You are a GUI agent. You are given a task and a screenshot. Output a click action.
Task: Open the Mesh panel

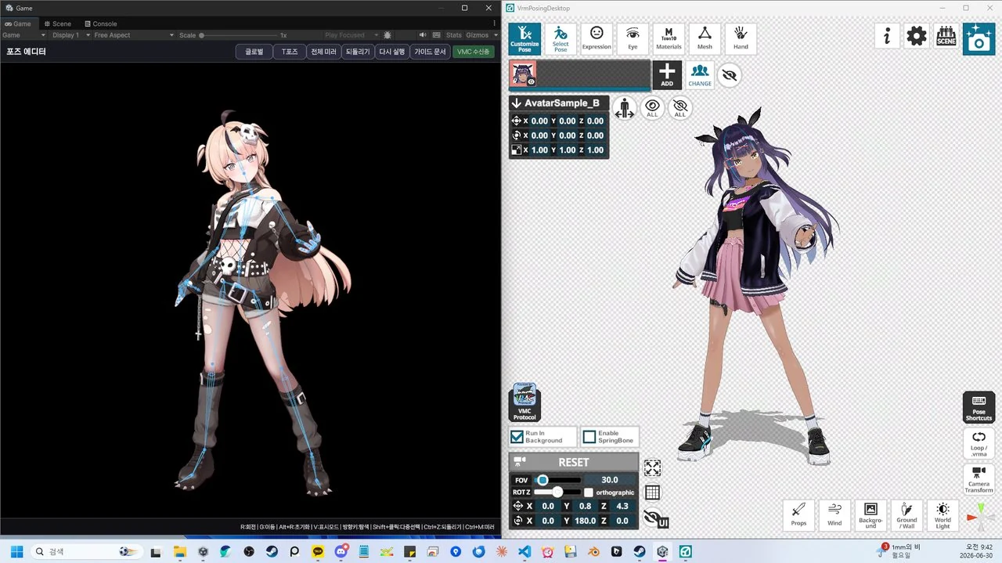705,38
